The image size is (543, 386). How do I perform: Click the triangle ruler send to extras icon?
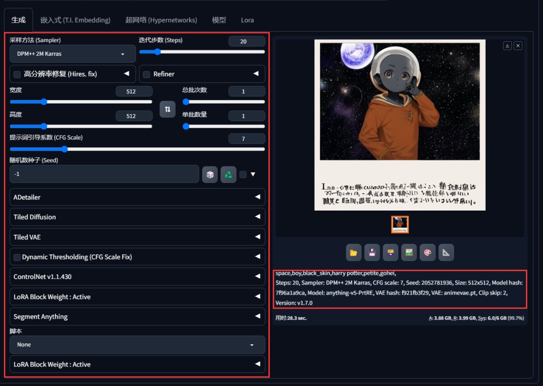click(x=446, y=253)
